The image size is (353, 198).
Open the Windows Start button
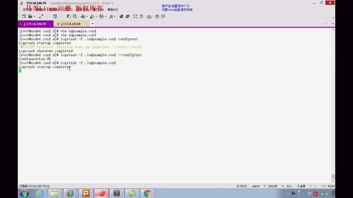coord(24,194)
